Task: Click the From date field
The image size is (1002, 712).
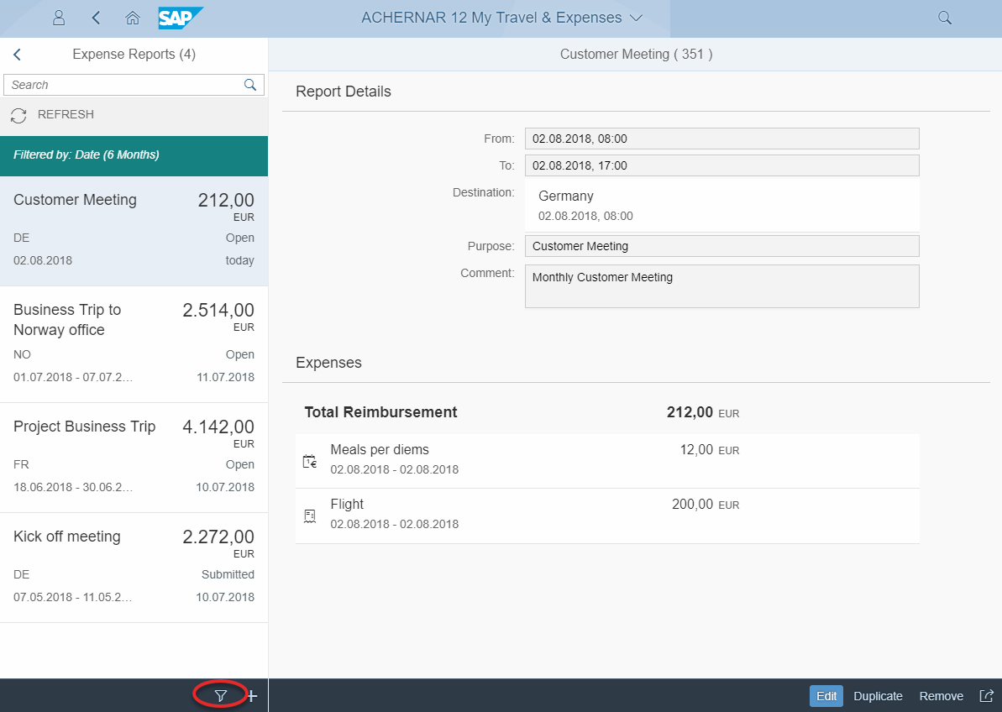Action: click(722, 139)
